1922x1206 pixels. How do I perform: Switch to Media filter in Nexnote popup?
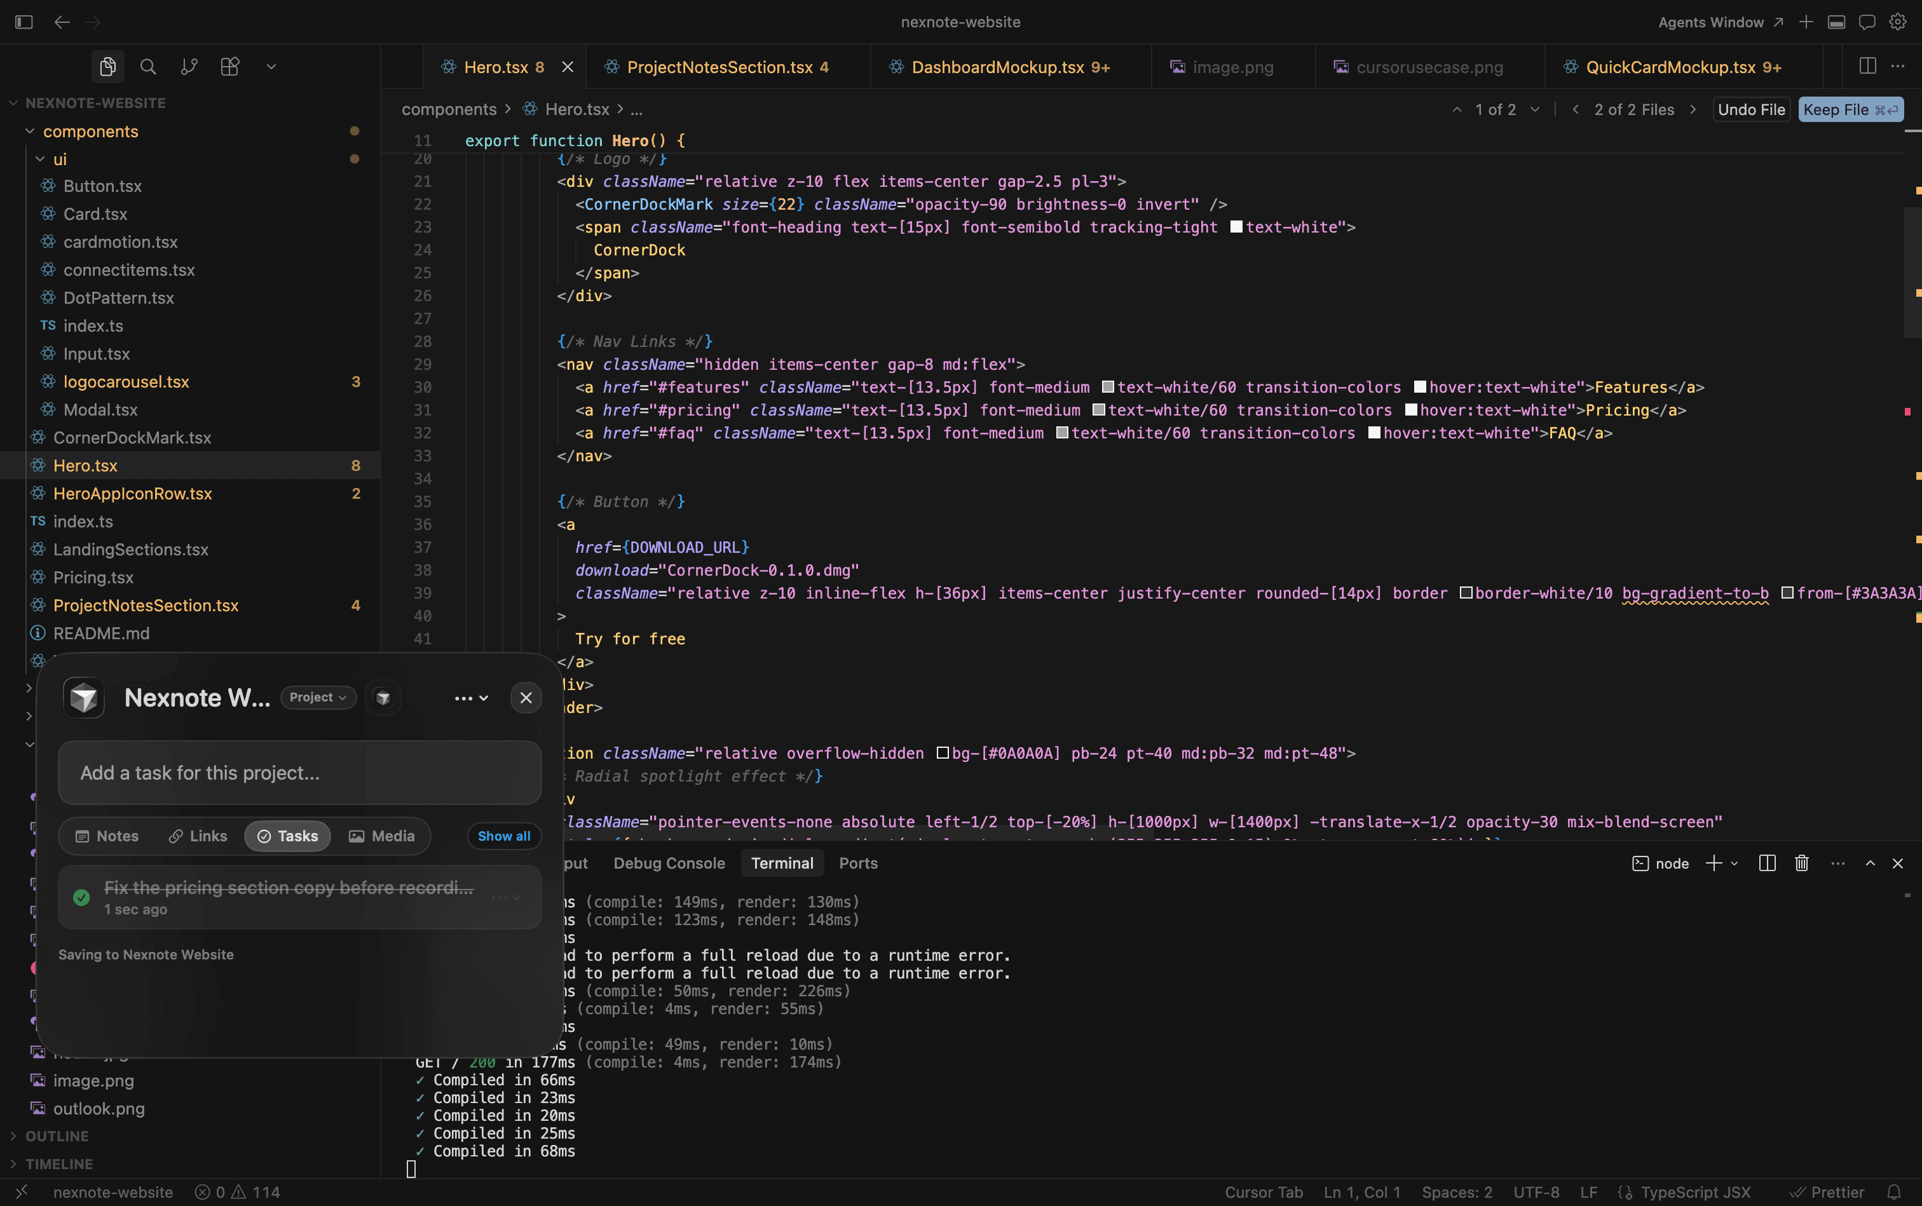(382, 836)
